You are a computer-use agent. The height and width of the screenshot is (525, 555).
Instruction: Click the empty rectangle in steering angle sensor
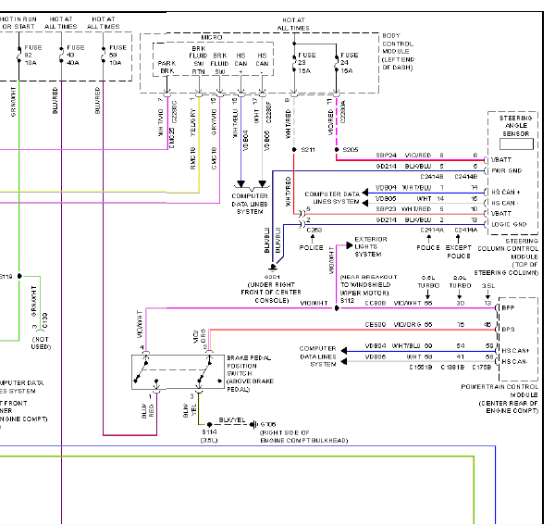click(516, 144)
